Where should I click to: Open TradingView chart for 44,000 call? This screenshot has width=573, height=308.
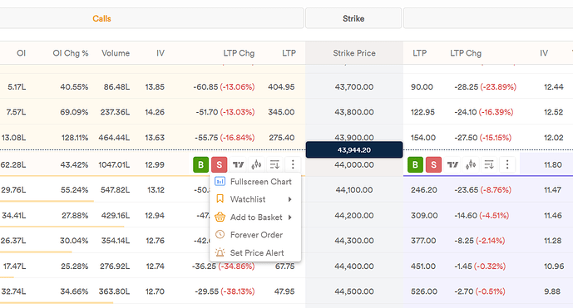238,164
